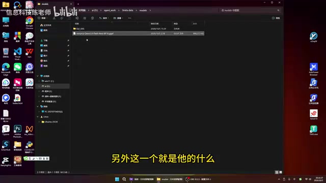Go to ai (D:) in breadcrumb
326x183 pixels.
click(x=95, y=10)
